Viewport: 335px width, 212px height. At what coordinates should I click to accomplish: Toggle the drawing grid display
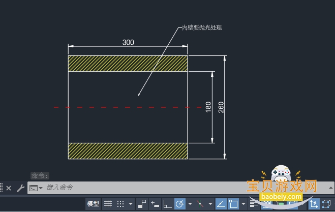108,204
